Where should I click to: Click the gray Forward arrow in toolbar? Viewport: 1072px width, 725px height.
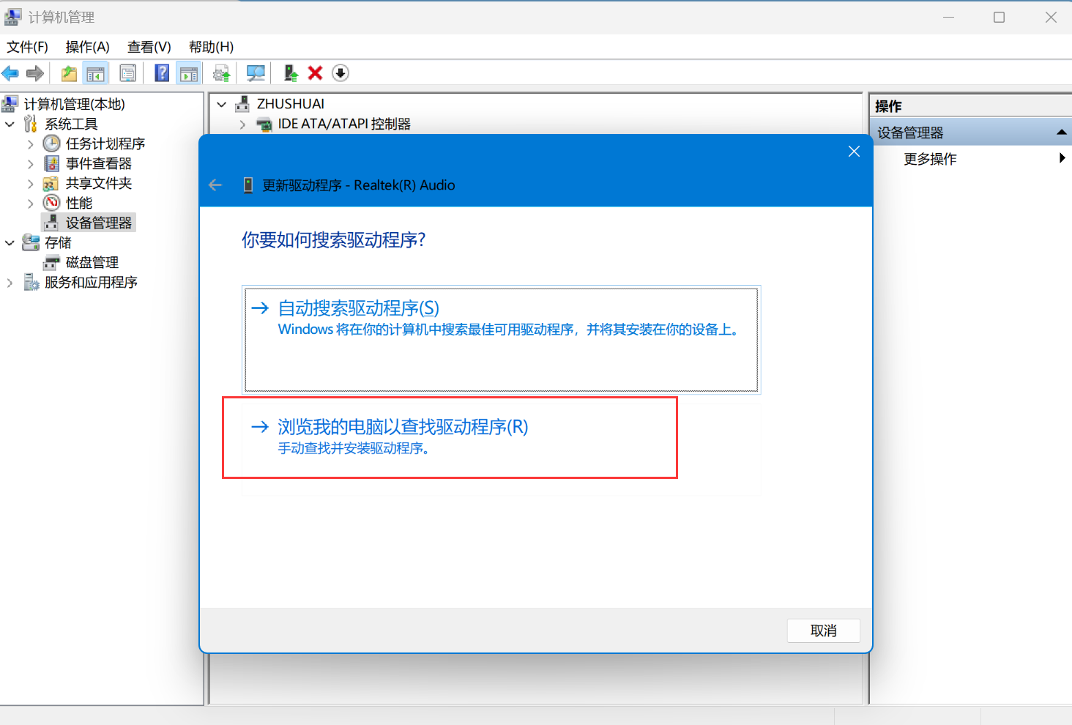click(34, 73)
